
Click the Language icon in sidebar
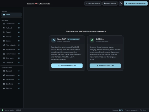[4, 62]
